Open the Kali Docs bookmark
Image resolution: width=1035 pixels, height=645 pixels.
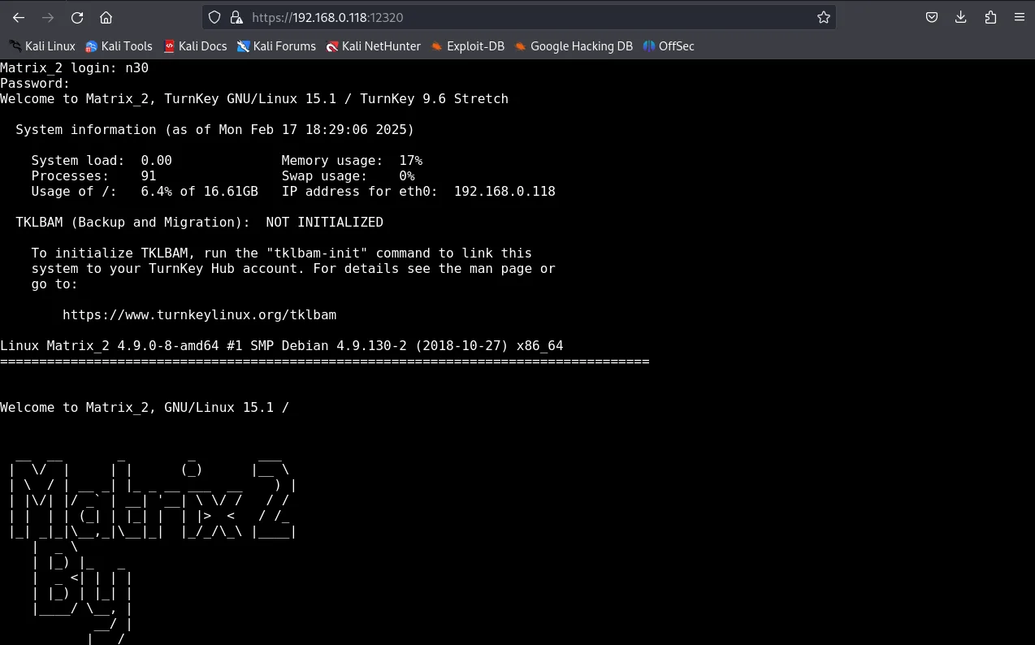195,46
